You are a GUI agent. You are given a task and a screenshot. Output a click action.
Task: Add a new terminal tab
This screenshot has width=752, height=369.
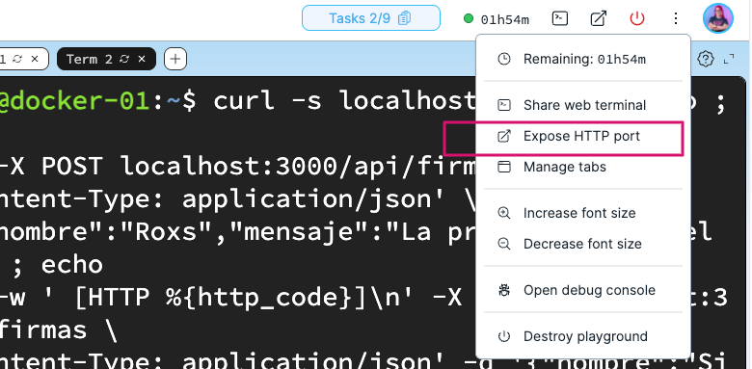175,59
